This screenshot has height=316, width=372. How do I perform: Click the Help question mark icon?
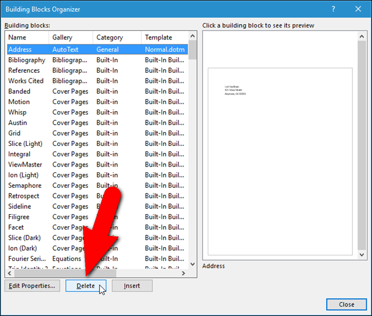tap(333, 9)
